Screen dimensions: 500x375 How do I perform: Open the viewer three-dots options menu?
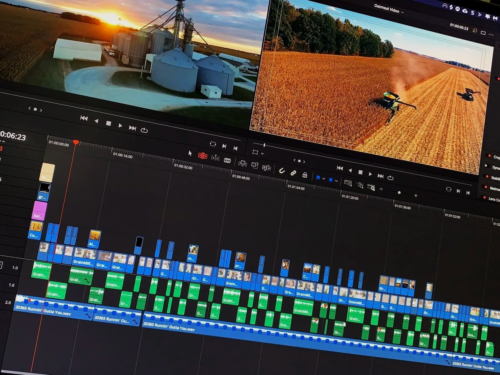491,34
